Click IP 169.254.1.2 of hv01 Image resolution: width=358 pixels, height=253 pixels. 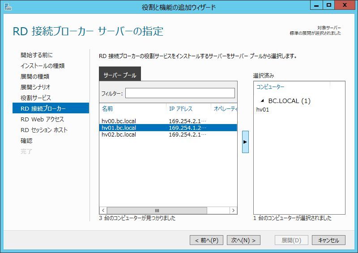point(187,128)
